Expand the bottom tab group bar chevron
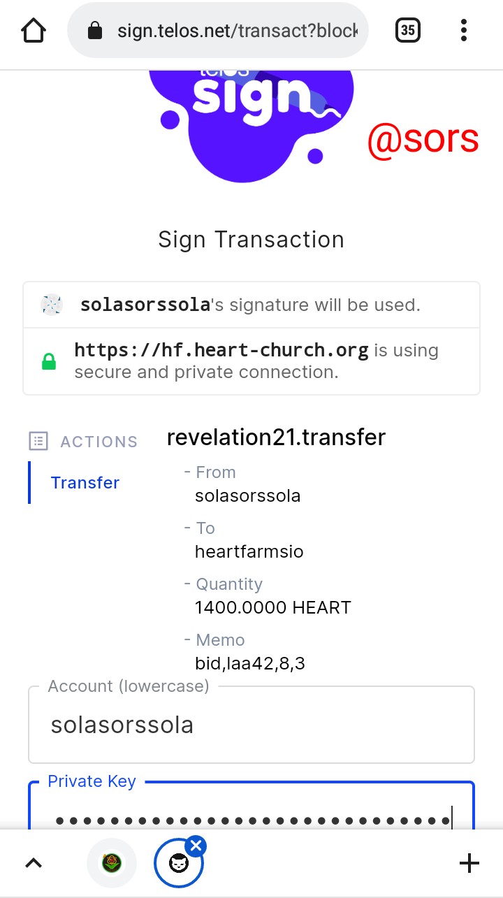The image size is (503, 898). point(33,864)
